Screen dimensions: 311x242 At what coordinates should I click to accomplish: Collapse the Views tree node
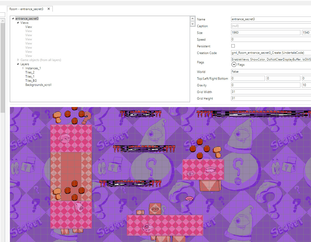[x=18, y=22]
